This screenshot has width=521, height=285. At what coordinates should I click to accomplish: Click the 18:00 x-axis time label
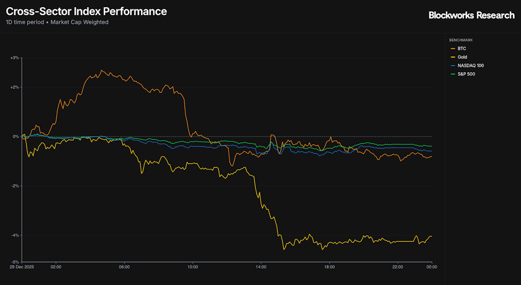[x=329, y=267]
